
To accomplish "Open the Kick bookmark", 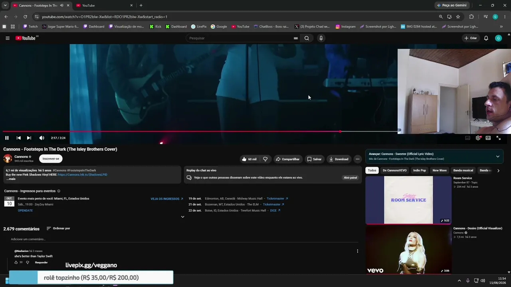I will point(155,27).
